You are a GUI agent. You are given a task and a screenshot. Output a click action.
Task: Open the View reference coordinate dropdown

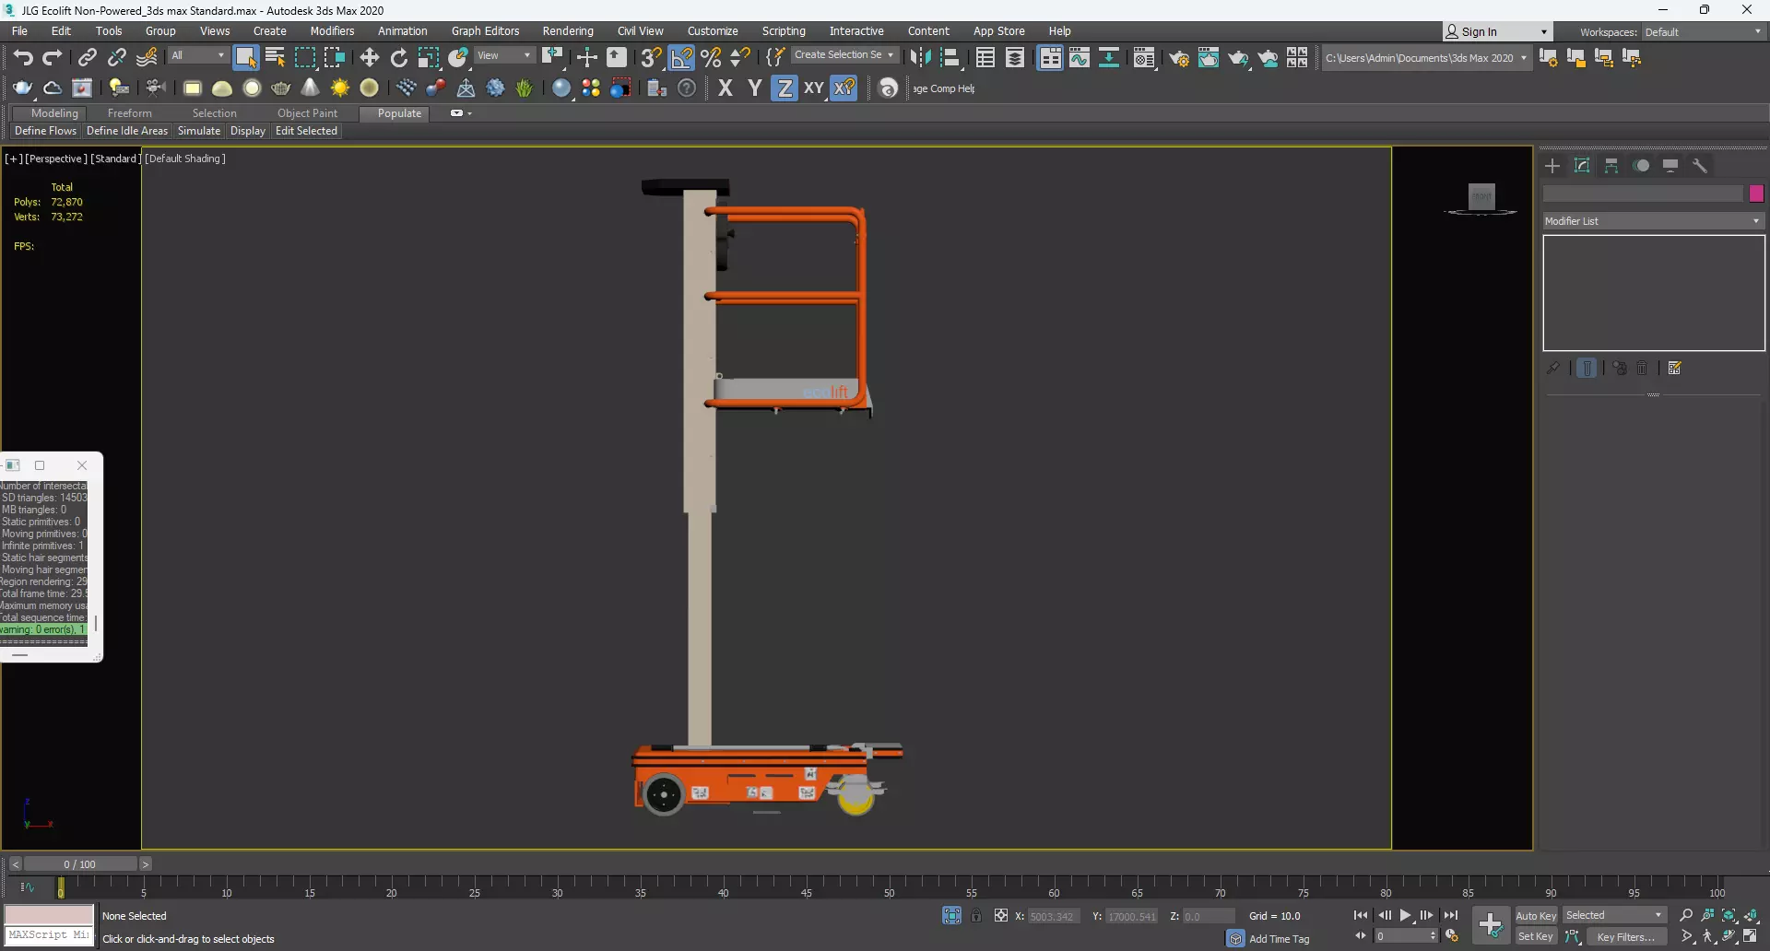coord(503,55)
